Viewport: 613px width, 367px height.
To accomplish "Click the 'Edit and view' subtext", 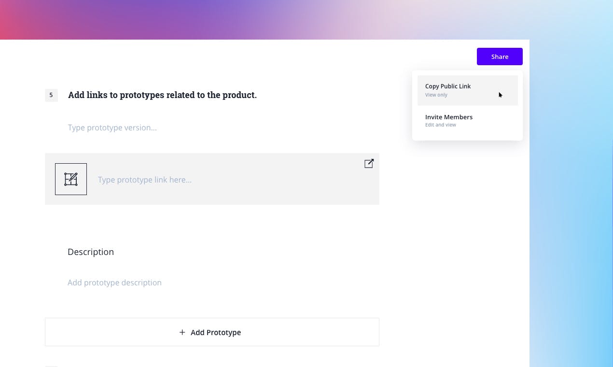I will tap(441, 125).
